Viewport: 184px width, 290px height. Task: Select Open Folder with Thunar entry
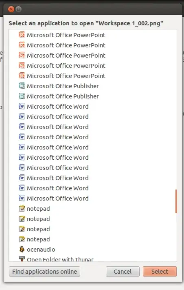click(x=93, y=258)
